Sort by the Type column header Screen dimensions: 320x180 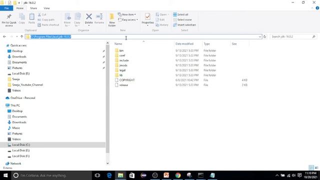[206, 43]
